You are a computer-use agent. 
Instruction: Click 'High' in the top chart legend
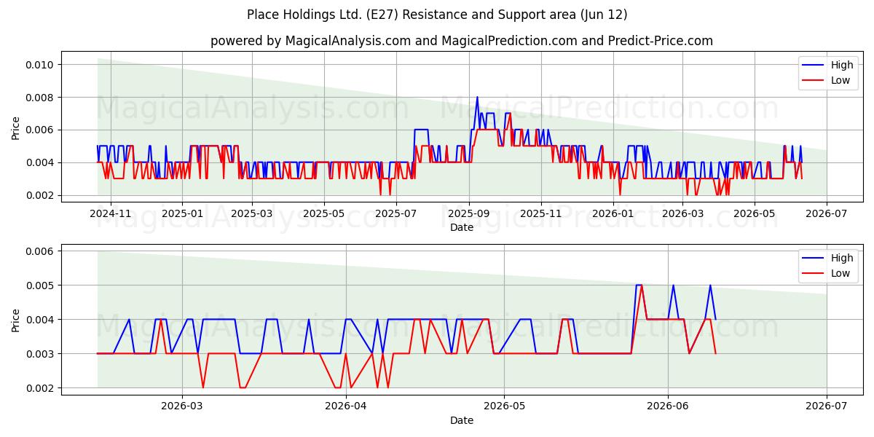[x=842, y=66]
